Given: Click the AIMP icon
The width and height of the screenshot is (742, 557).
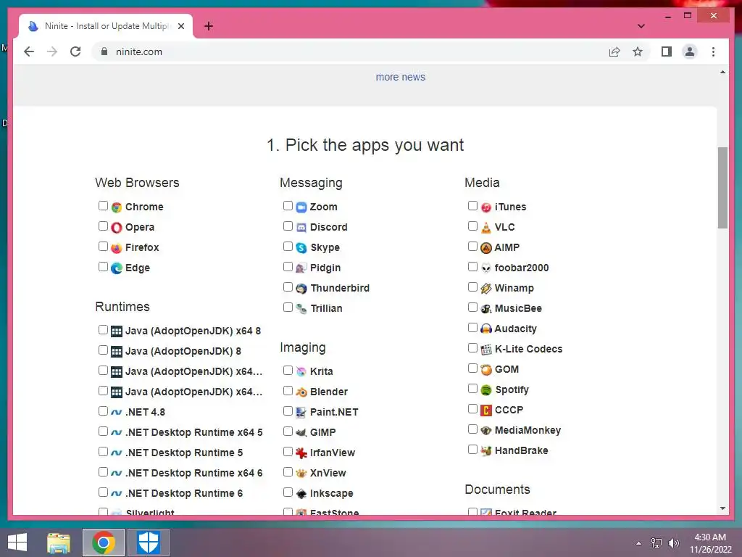Looking at the screenshot, I should point(486,248).
